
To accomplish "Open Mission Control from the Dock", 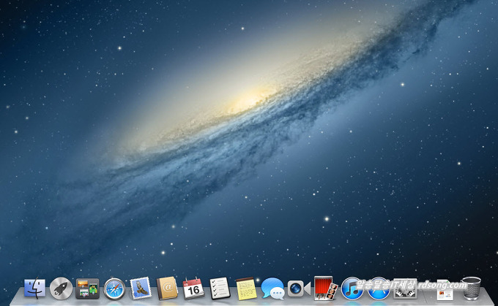I will coord(87,288).
